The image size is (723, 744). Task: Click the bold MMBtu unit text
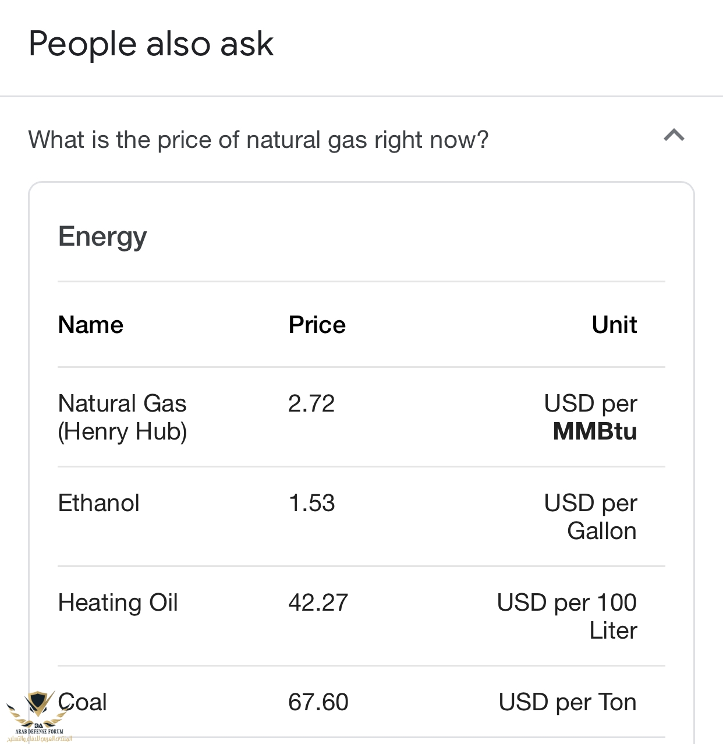594,432
